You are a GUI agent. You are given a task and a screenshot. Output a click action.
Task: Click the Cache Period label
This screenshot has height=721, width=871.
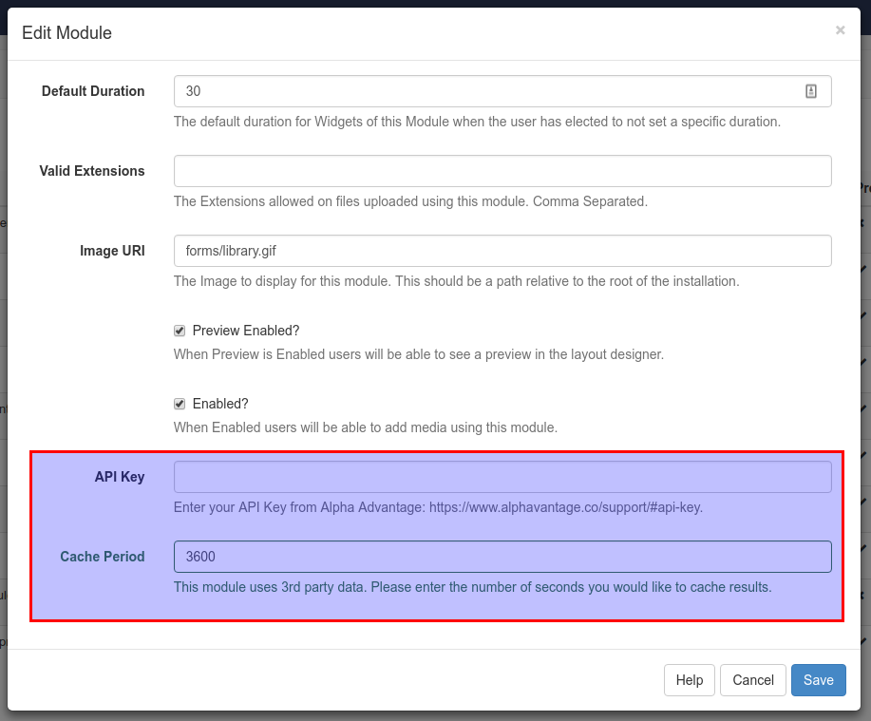pyautogui.click(x=103, y=557)
